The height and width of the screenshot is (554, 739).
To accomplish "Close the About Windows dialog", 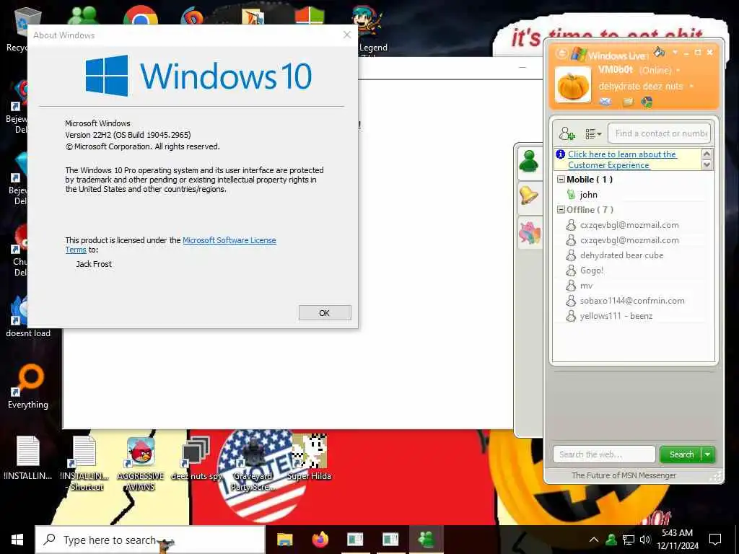I will (x=347, y=35).
